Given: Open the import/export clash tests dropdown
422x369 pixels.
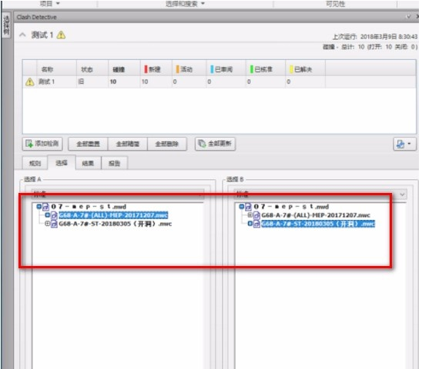Looking at the screenshot, I should click(x=404, y=144).
